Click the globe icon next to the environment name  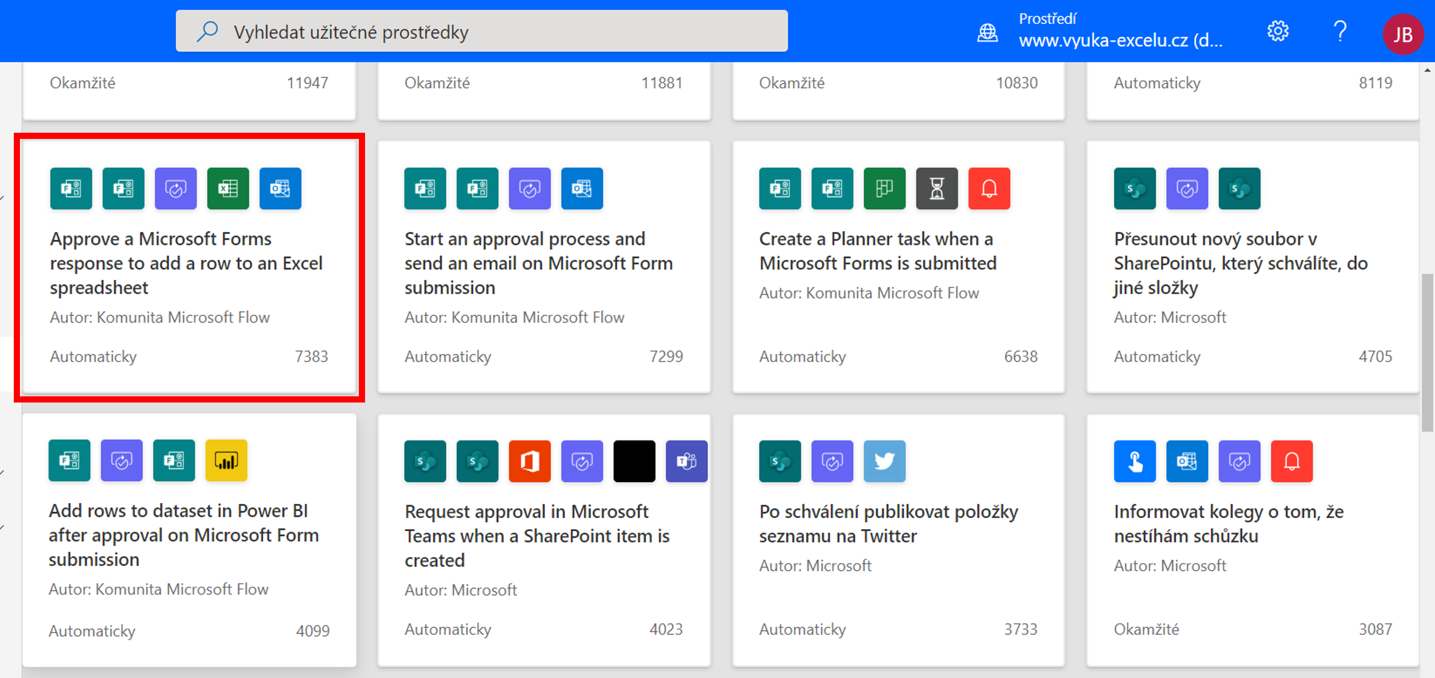tap(988, 32)
